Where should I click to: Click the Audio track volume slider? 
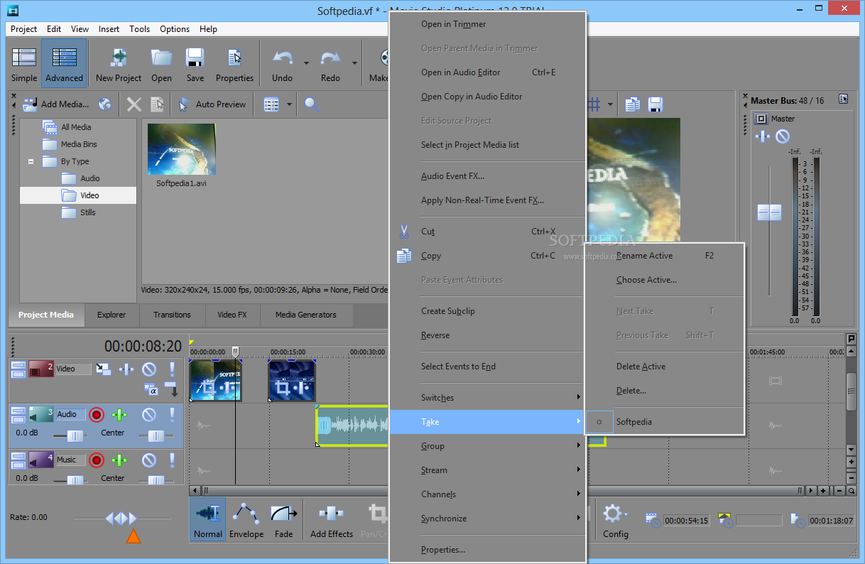74,435
